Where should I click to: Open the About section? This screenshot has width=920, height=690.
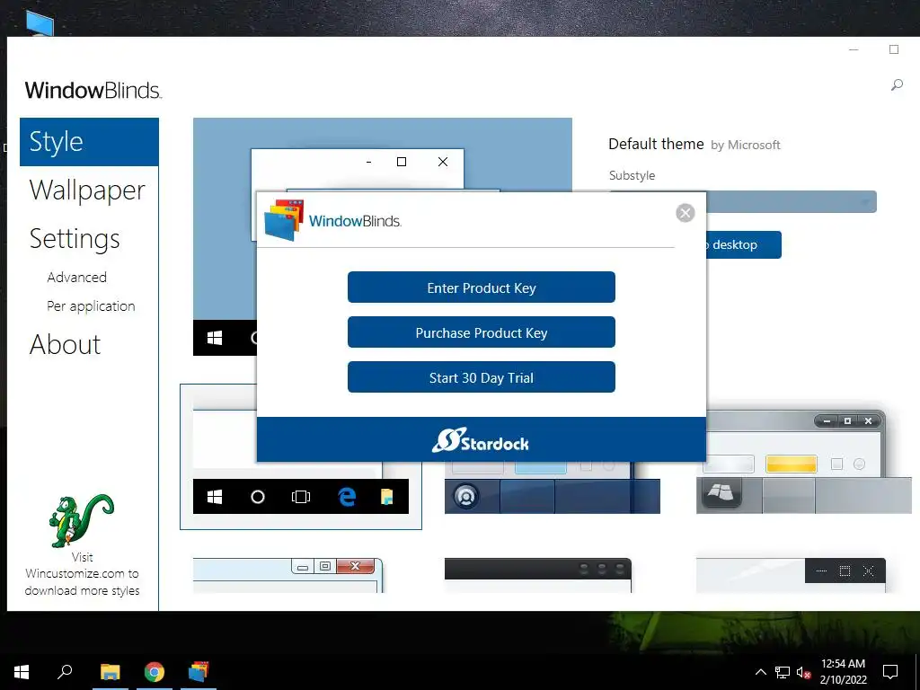[65, 344]
